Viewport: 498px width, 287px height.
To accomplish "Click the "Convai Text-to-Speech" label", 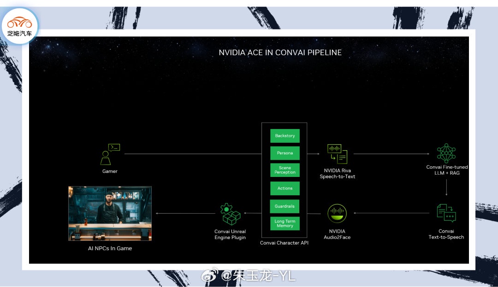I will [x=446, y=234].
